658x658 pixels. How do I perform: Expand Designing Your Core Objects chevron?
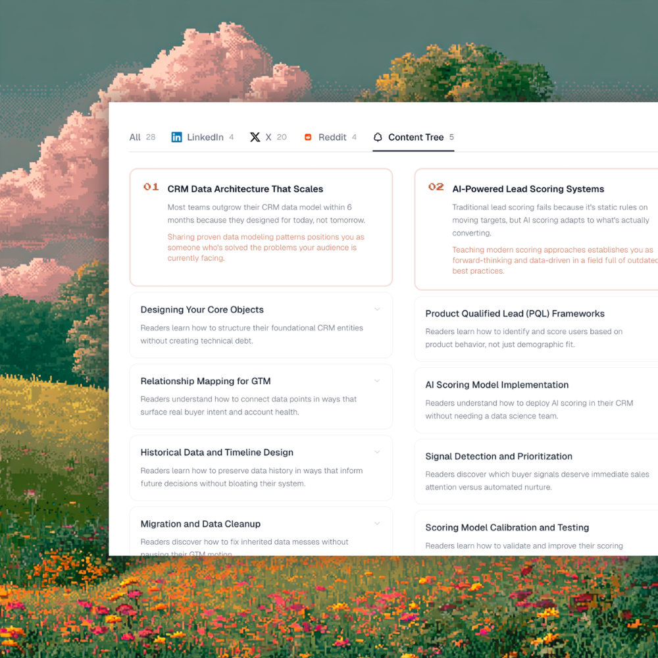pyautogui.click(x=377, y=309)
